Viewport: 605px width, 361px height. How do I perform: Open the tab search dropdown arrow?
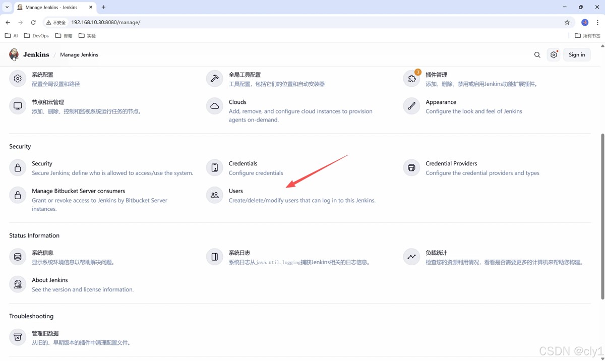7,7
